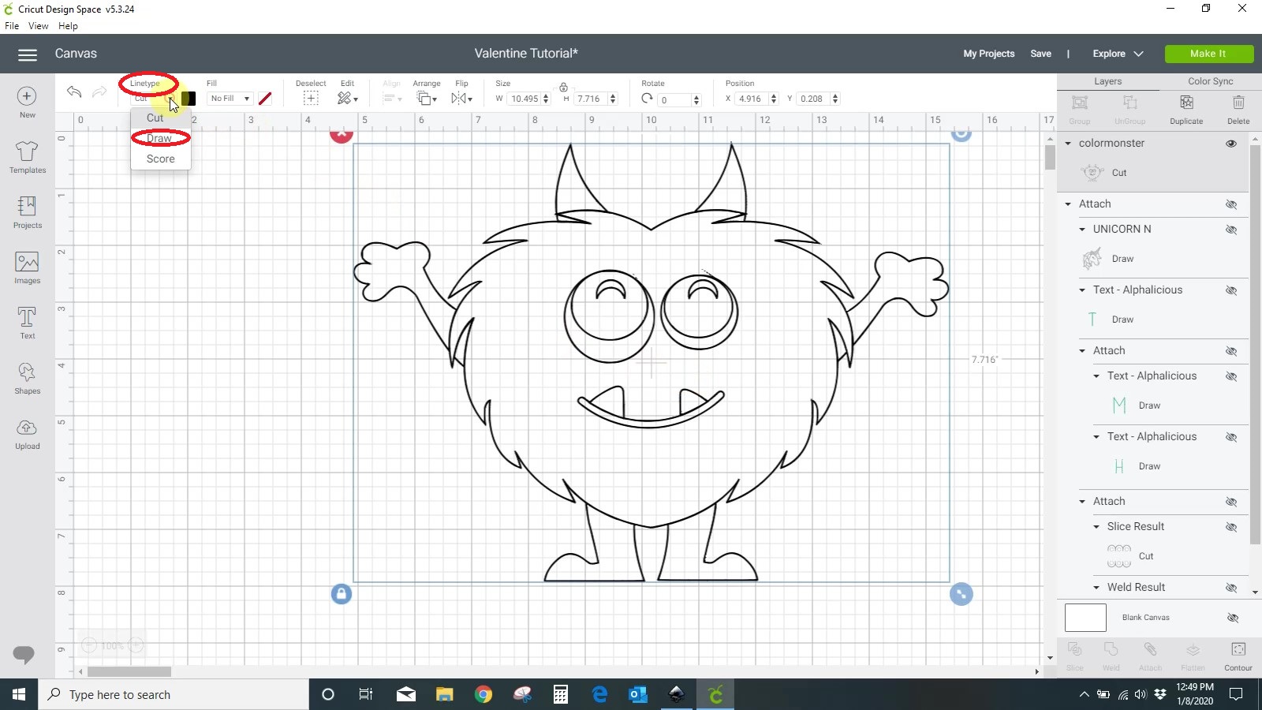Click the horizontal canvas scrollbar
Viewport: 1262px width, 710px height.
click(129, 672)
